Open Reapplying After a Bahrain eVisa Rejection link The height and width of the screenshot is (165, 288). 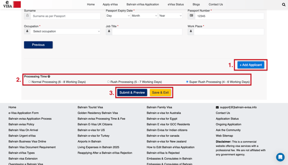click(x=105, y=153)
